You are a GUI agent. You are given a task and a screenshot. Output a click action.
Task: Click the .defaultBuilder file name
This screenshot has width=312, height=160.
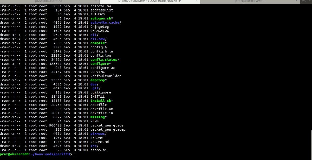pos(106,76)
